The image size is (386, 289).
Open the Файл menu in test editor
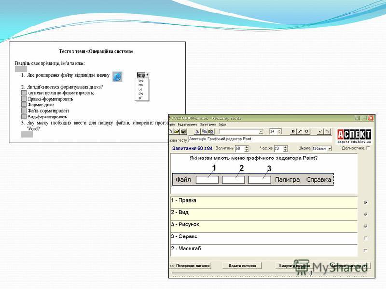[x=172, y=124]
